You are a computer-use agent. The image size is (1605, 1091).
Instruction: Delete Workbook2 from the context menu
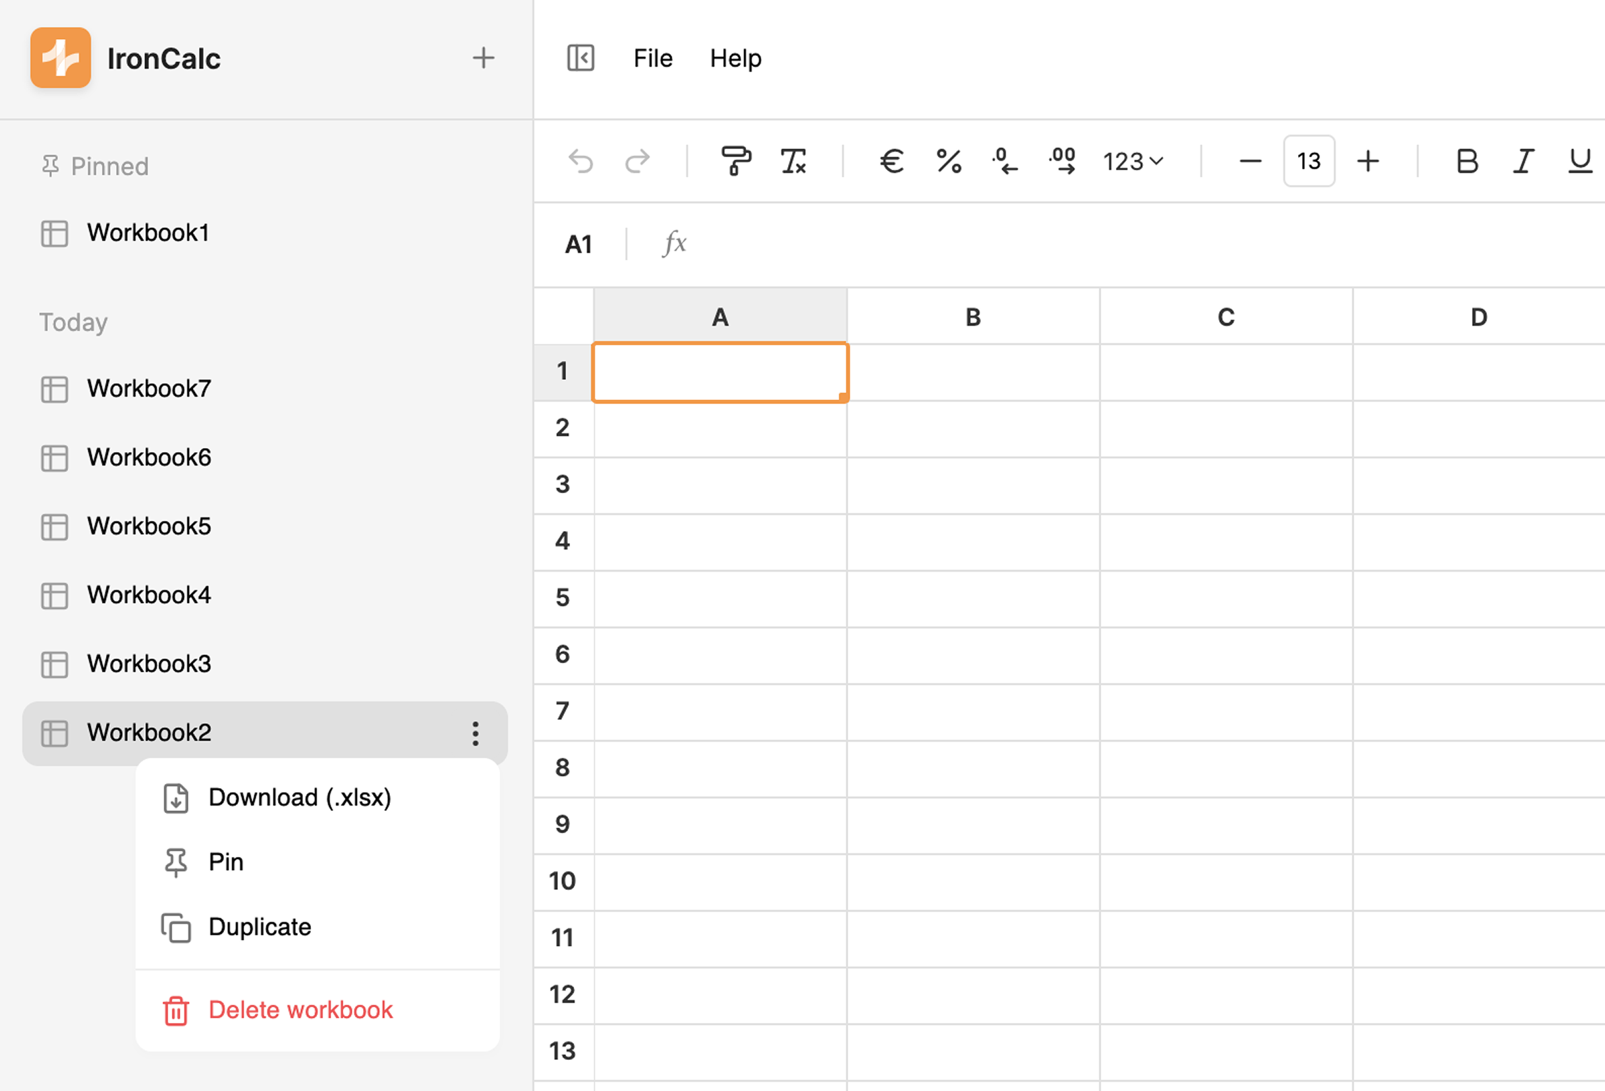300,1009
